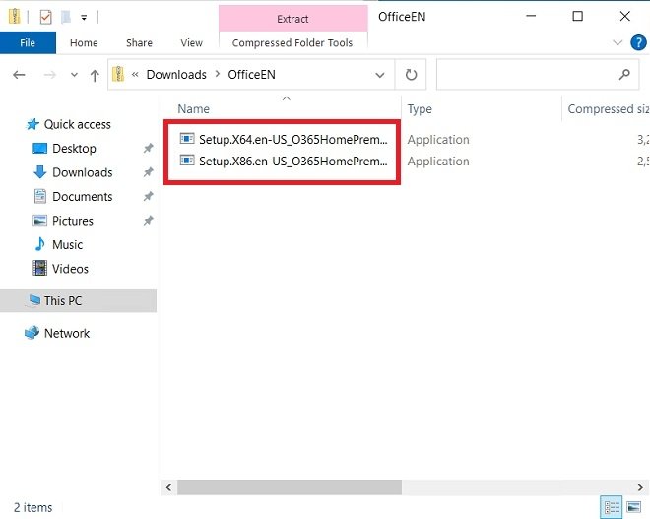Go forward with the right arrow
This screenshot has height=519, width=650.
(x=50, y=75)
